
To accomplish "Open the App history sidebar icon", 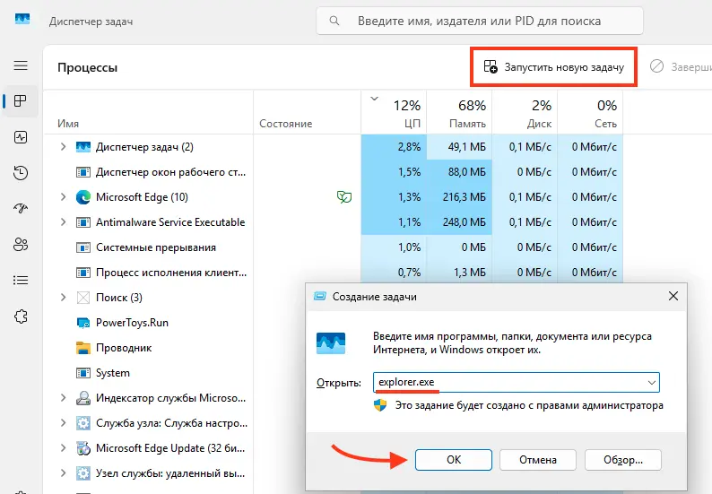I will [21, 172].
